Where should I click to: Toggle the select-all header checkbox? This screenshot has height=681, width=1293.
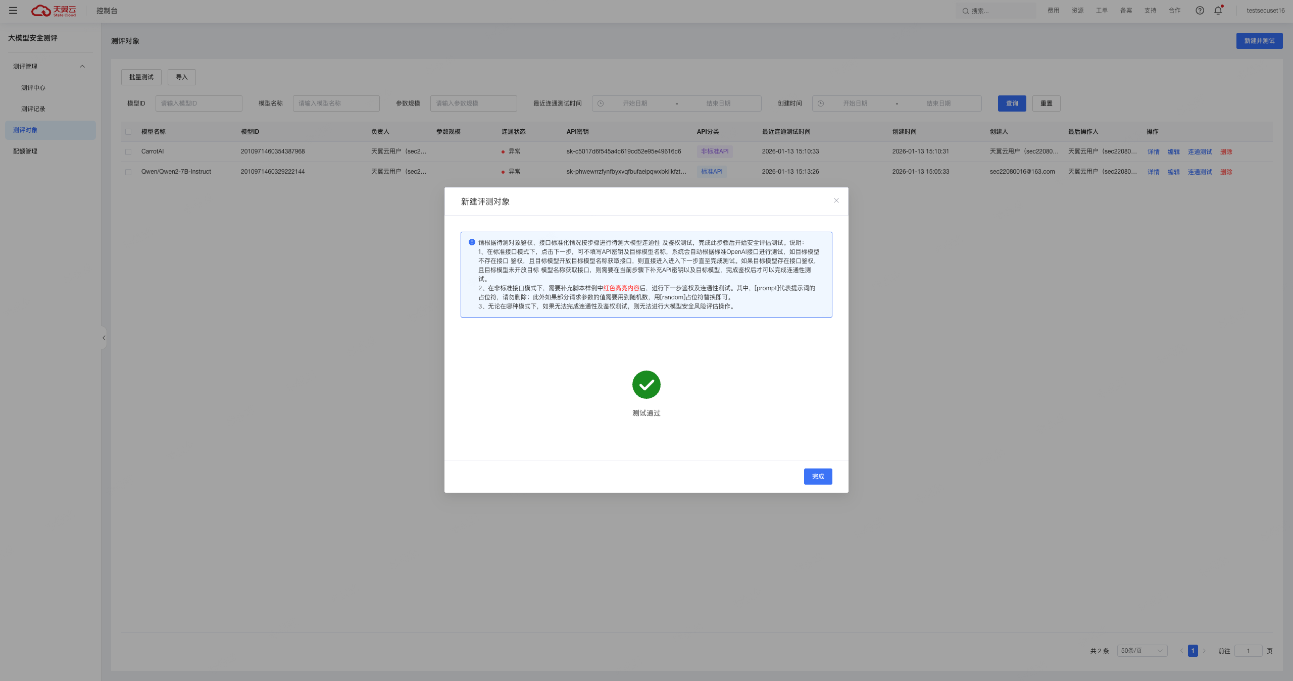pos(128,132)
